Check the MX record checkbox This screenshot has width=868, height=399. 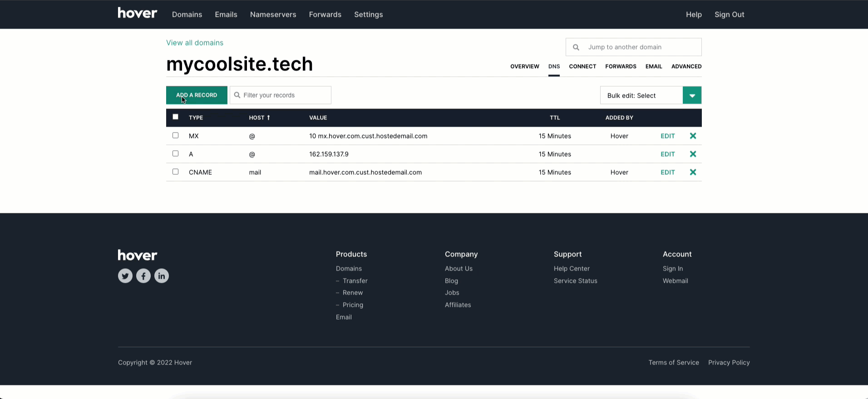[x=175, y=135]
